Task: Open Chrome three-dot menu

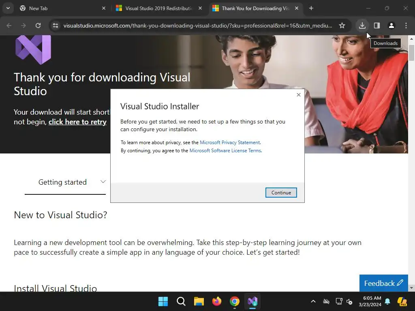Action: pyautogui.click(x=406, y=26)
